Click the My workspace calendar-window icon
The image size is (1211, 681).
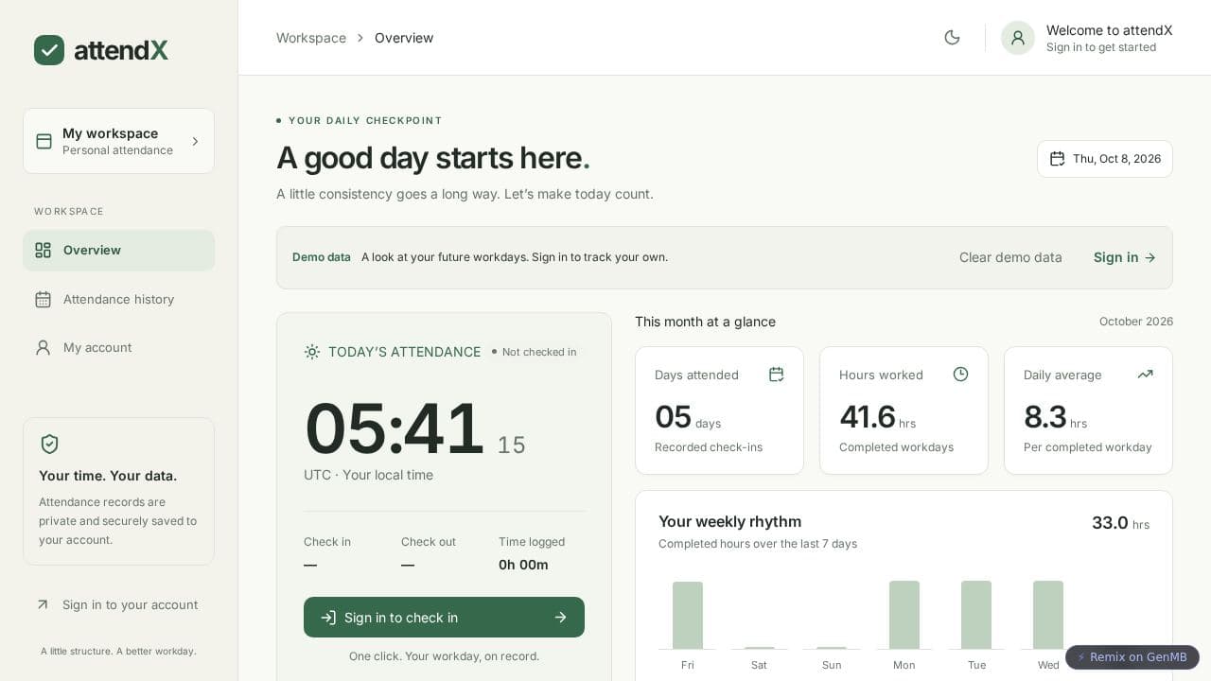(44, 141)
